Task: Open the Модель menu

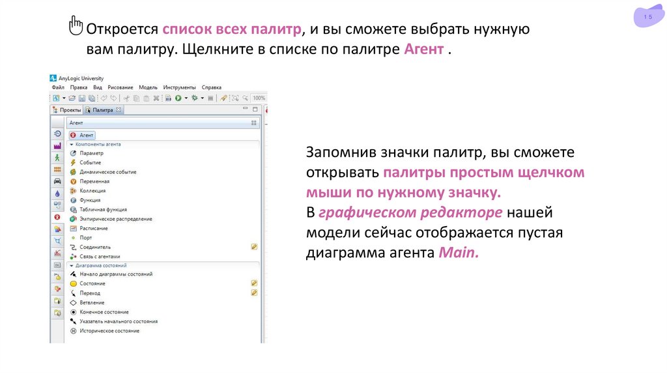Action: point(148,87)
